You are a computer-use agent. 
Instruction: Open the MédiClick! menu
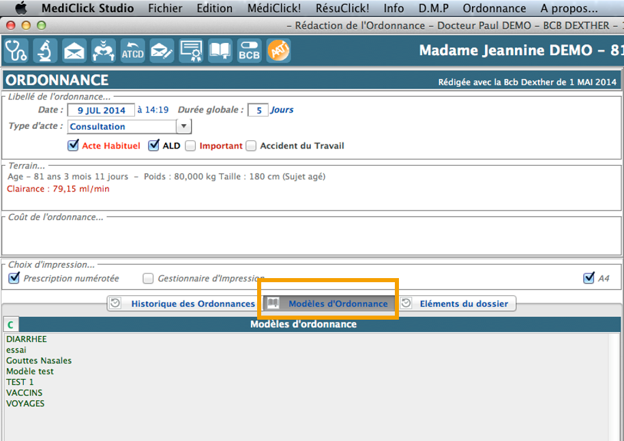[274, 8]
